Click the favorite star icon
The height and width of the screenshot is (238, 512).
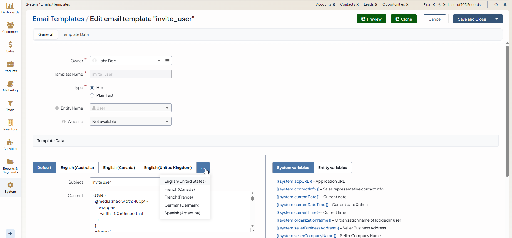(x=496, y=4)
